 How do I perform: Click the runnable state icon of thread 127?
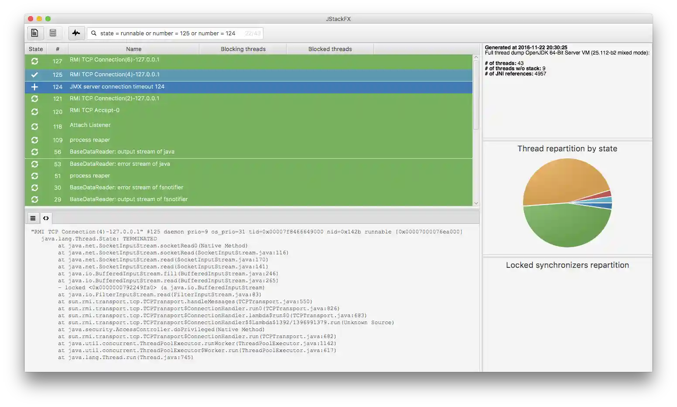coord(34,62)
